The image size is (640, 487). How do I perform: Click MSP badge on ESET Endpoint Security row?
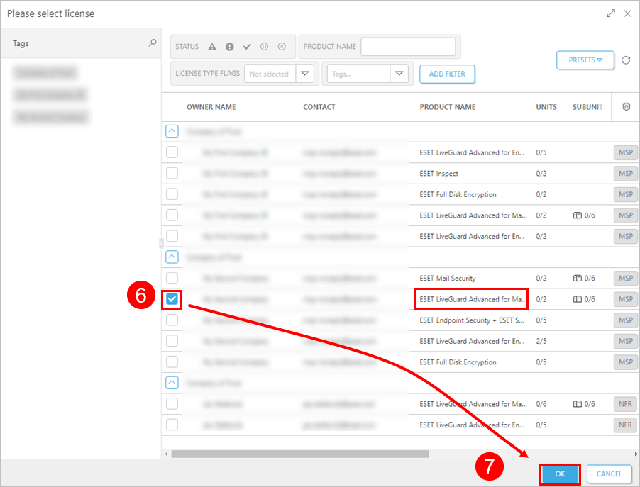626,320
